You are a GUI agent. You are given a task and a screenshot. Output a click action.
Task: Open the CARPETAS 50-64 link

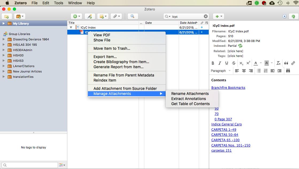tap(225, 135)
